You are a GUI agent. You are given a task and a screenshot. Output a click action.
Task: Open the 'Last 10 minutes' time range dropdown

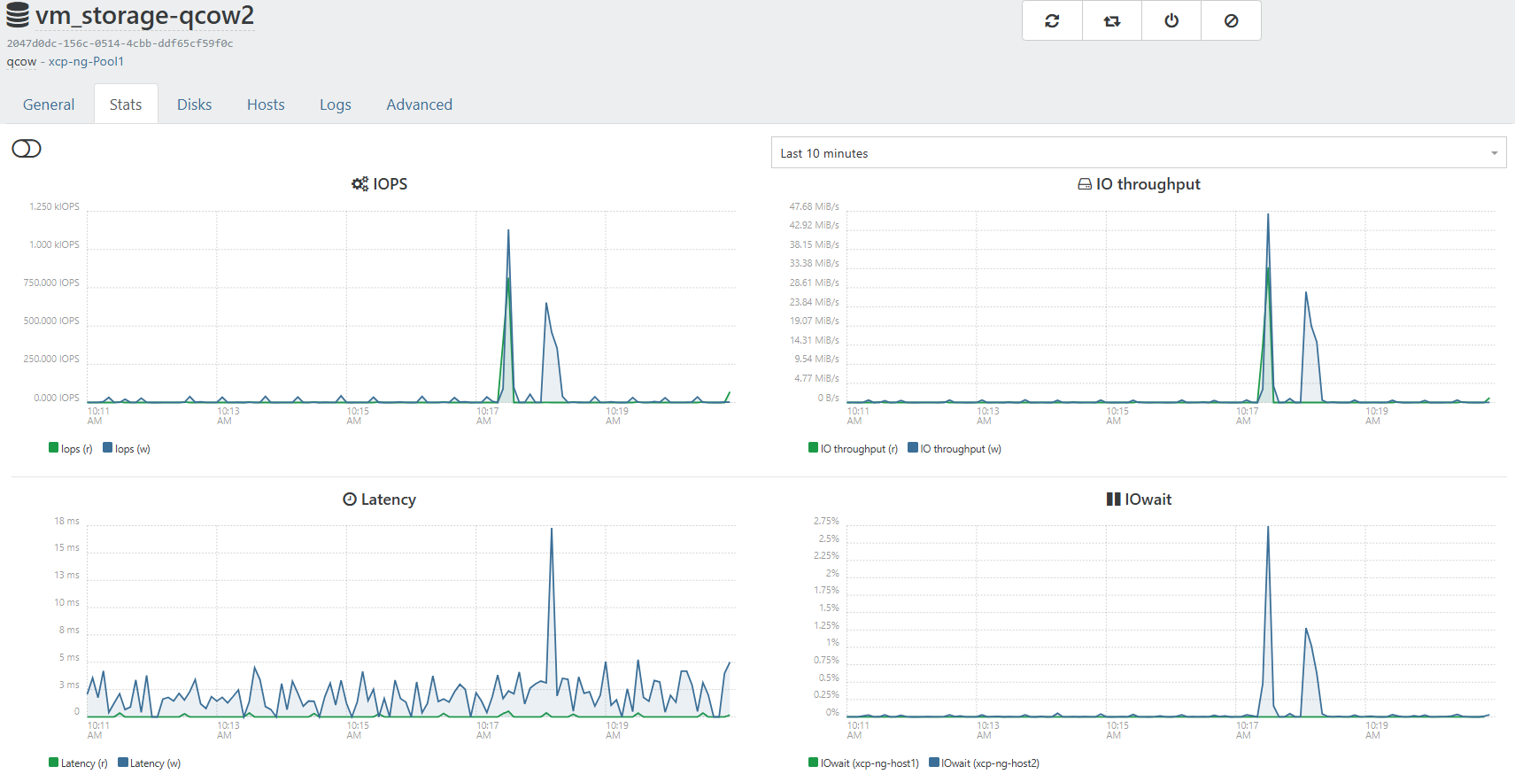point(1138,153)
